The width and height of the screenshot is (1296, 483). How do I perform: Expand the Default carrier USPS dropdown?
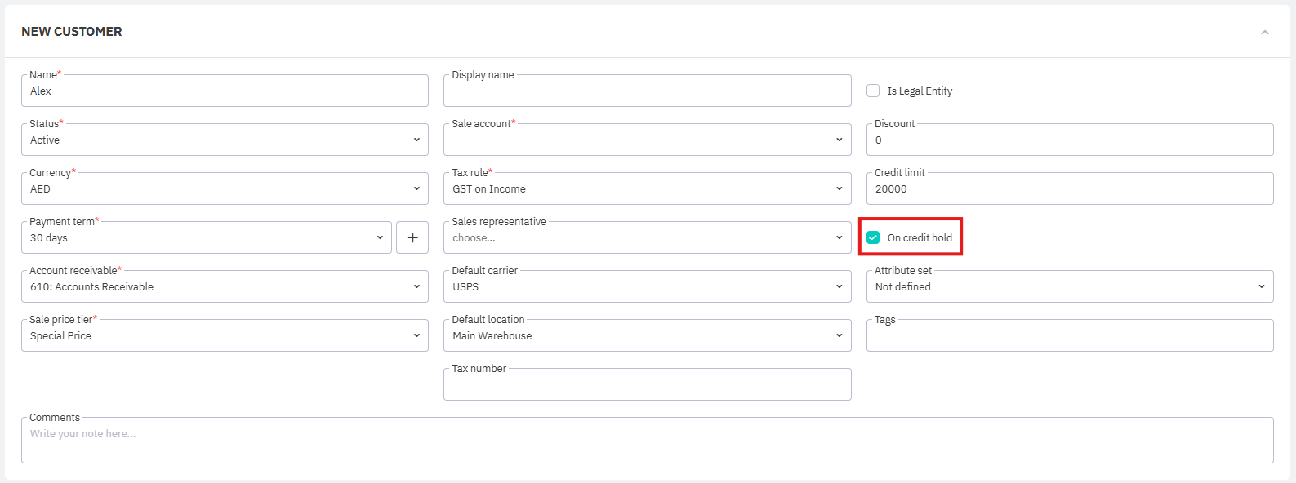pos(647,286)
